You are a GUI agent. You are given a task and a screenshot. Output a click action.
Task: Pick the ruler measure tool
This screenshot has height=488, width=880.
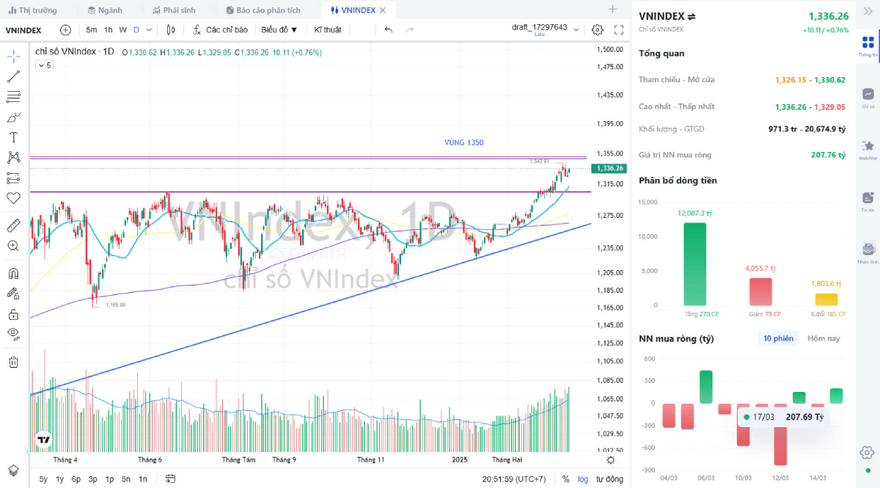(13, 225)
